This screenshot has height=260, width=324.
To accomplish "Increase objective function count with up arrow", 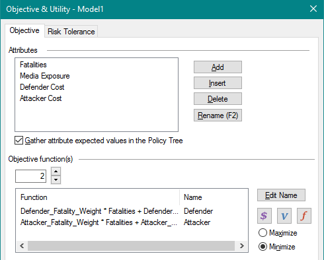I will click(56, 171).
